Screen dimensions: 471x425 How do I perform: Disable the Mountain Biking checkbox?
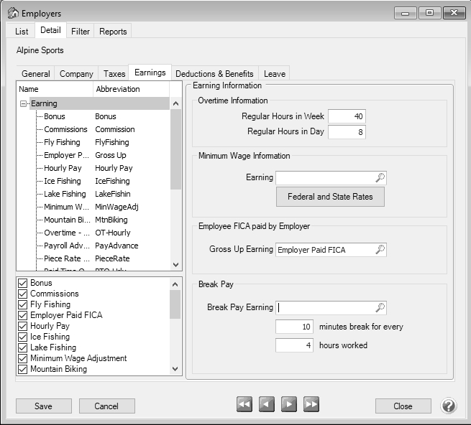pos(22,369)
